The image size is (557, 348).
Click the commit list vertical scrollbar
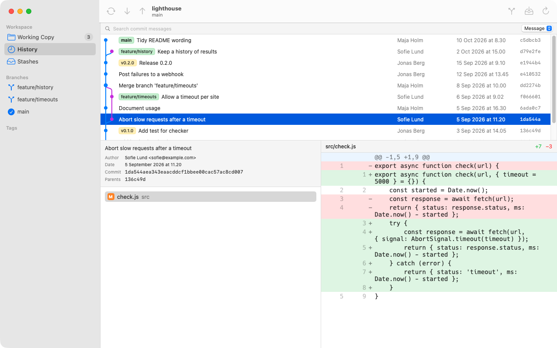(x=554, y=79)
